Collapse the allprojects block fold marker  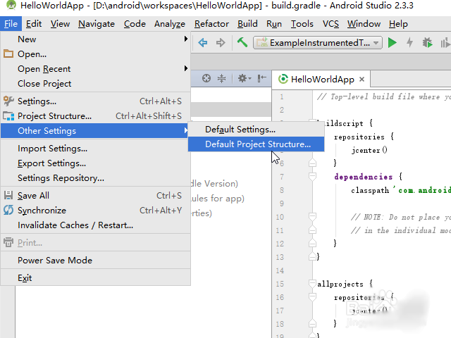[312, 283]
